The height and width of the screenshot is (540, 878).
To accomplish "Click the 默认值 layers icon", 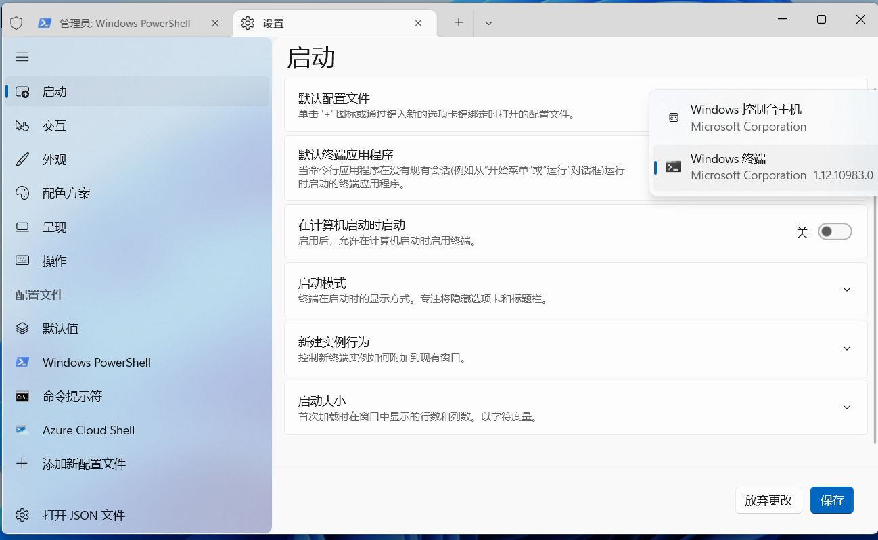I will (x=22, y=328).
